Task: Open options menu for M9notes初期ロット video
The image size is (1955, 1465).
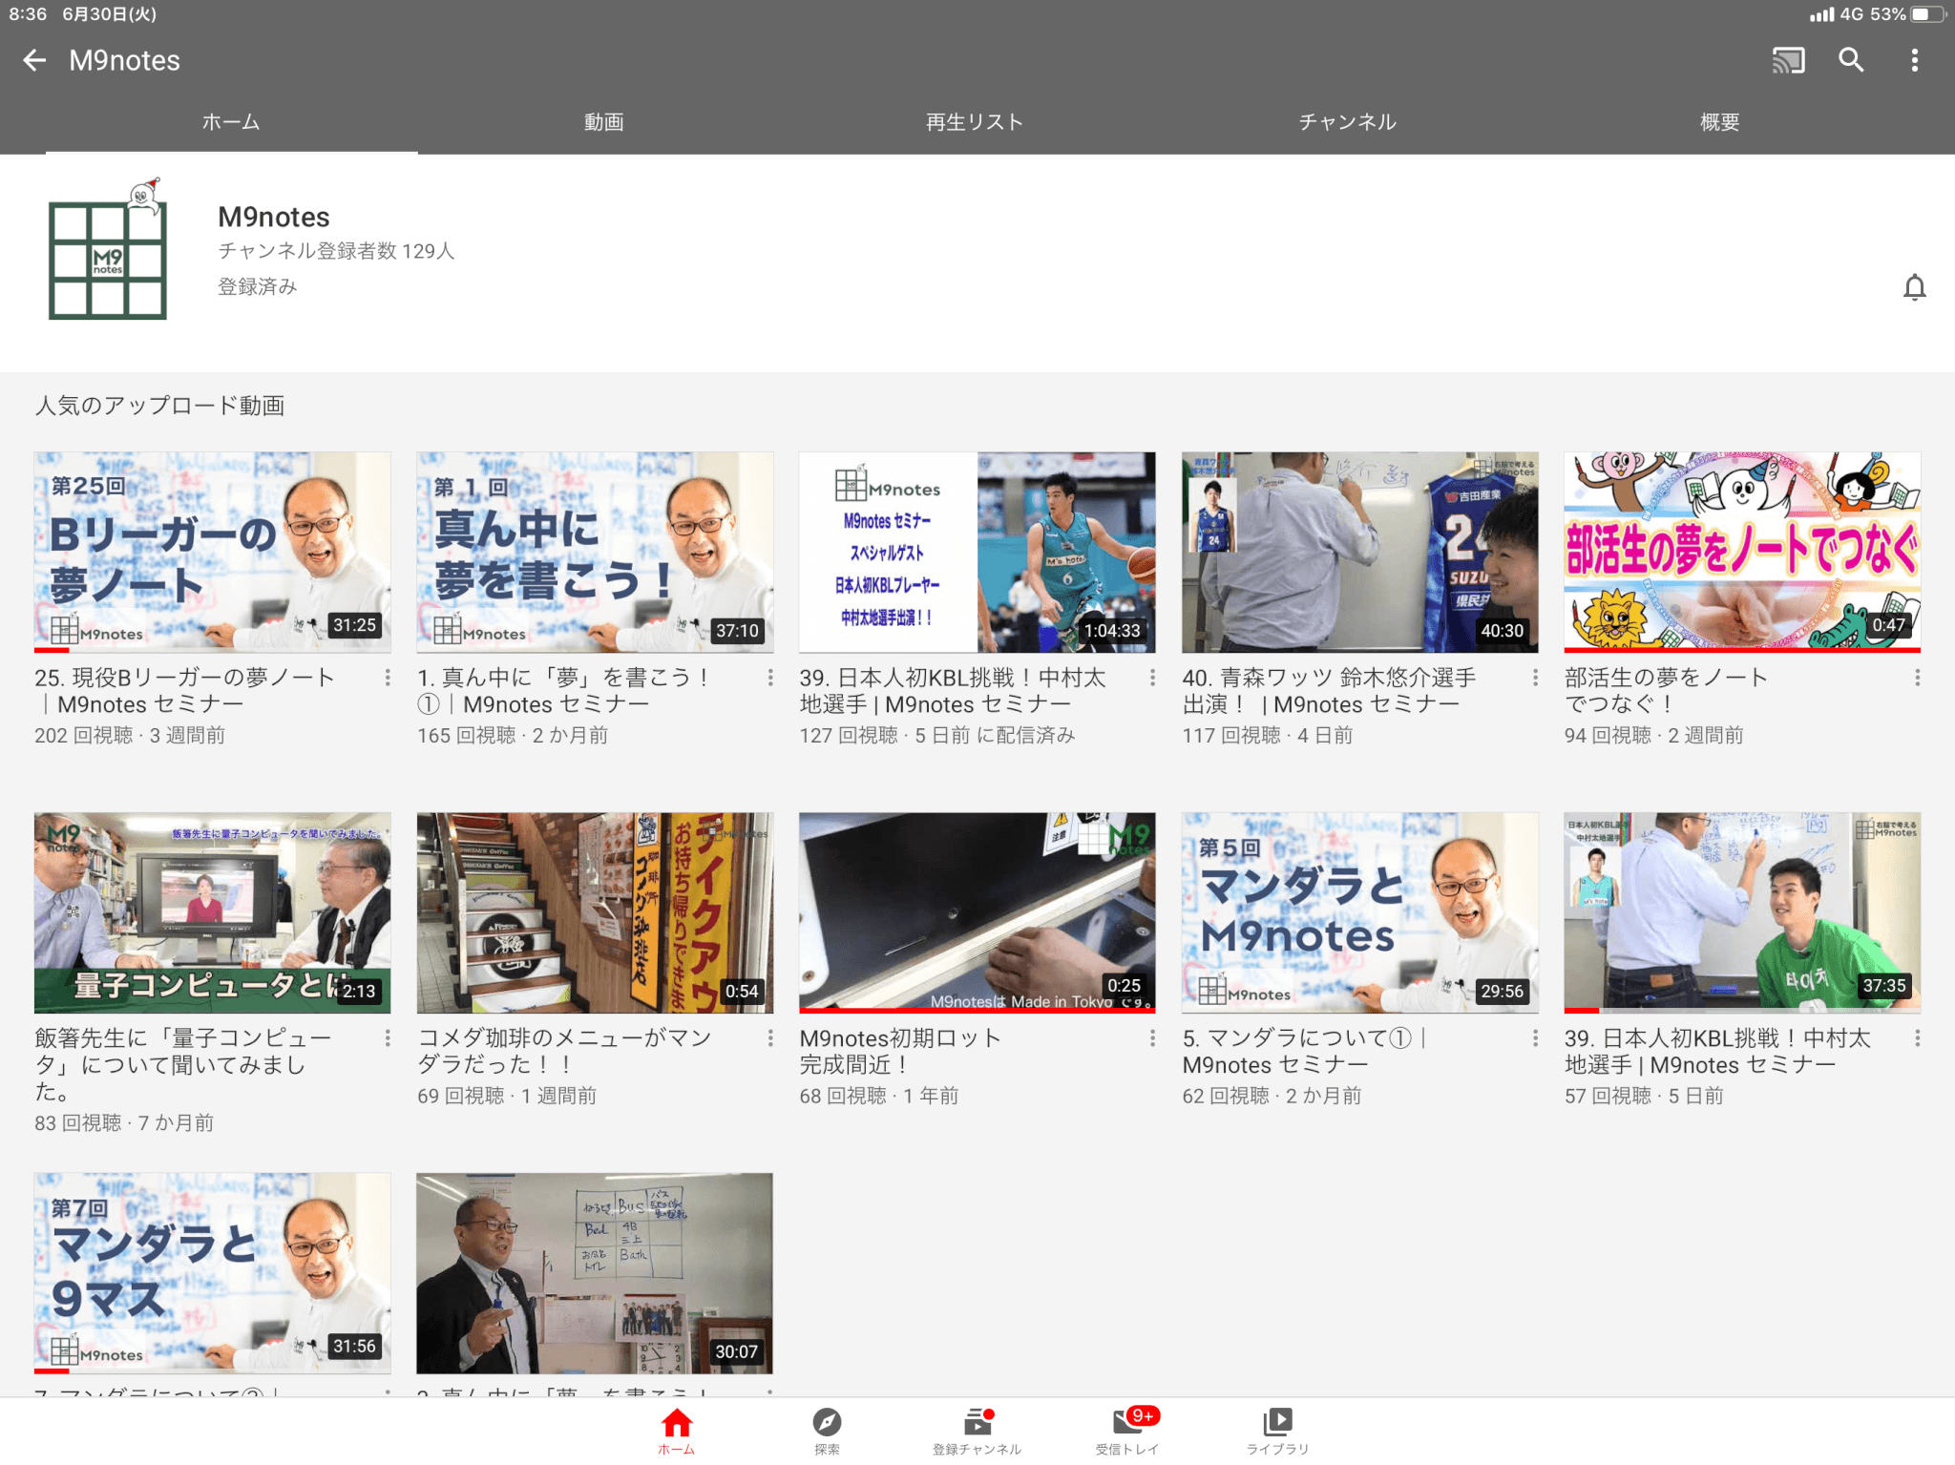Action: coord(1152,1038)
